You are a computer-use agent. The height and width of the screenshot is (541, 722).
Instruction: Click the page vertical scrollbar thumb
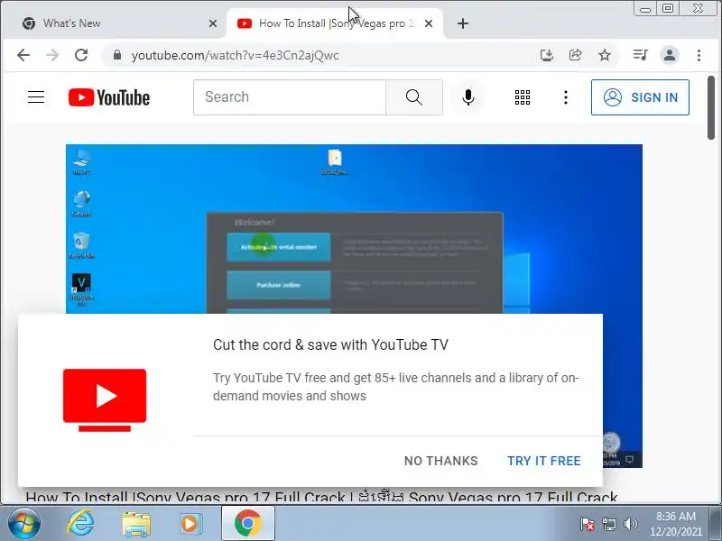(711, 107)
